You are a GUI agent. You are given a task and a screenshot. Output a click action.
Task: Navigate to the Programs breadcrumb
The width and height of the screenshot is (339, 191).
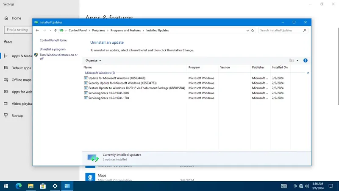point(98,30)
